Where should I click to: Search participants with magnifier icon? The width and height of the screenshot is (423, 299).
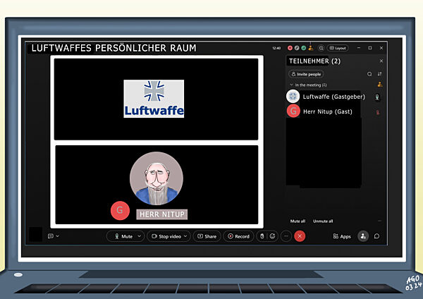coord(369,73)
